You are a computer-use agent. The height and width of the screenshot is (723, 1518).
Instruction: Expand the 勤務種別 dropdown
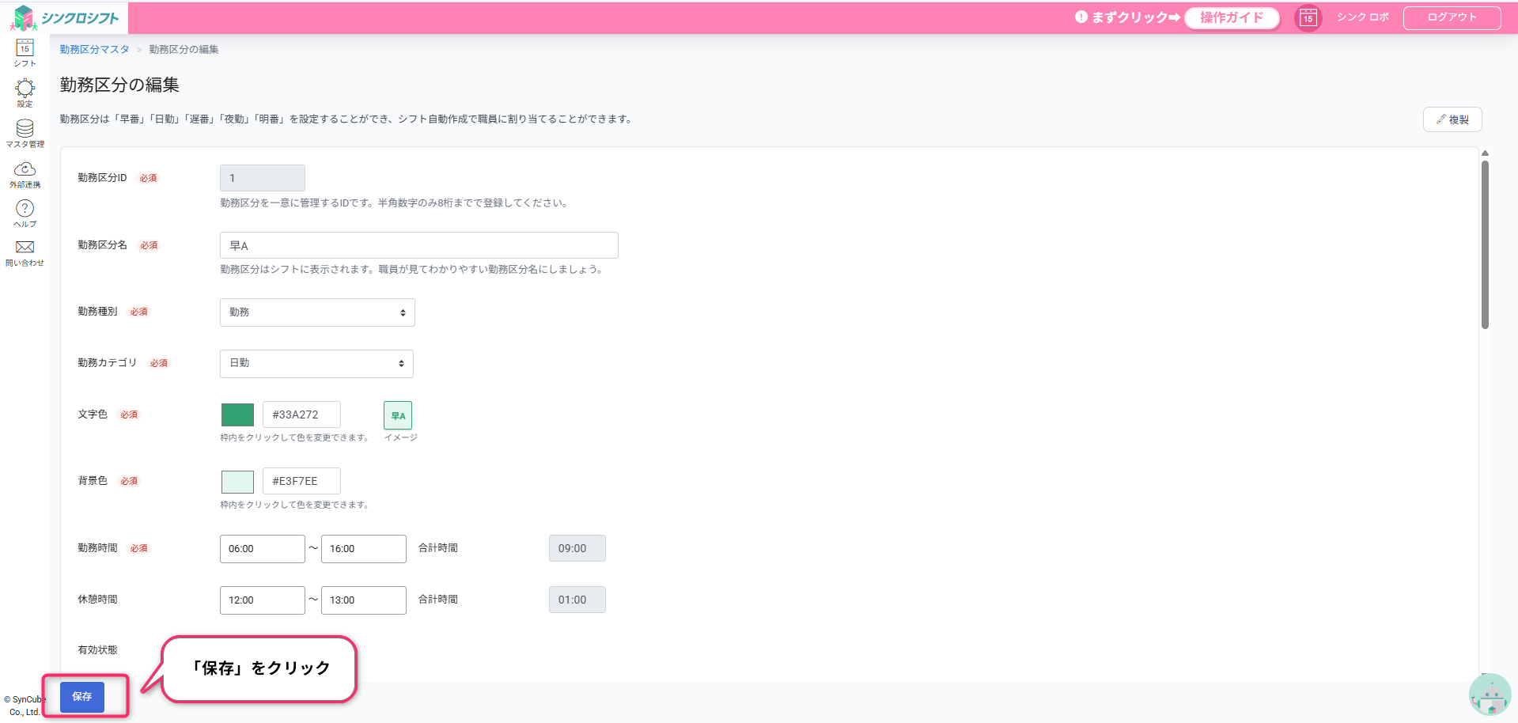(317, 312)
